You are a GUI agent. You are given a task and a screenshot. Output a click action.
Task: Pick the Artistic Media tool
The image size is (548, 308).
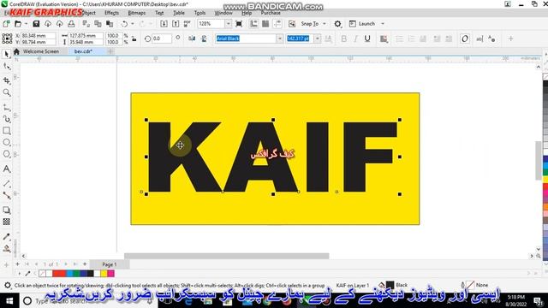point(6,119)
